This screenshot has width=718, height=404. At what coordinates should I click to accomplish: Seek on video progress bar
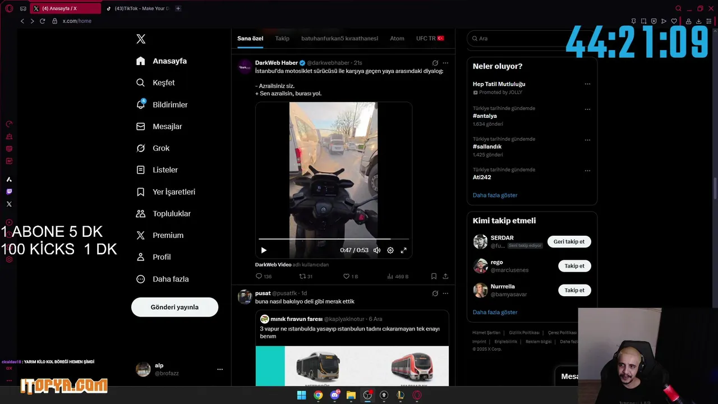(334, 239)
